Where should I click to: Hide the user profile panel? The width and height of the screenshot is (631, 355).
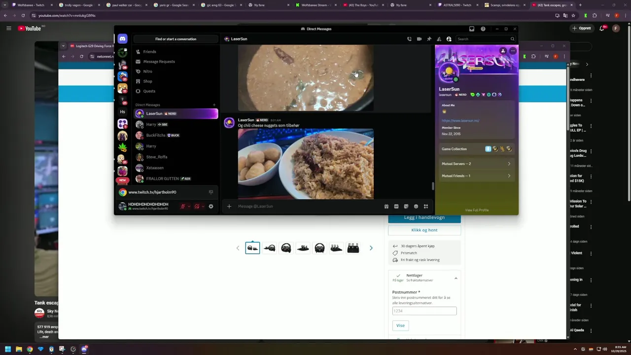click(449, 39)
